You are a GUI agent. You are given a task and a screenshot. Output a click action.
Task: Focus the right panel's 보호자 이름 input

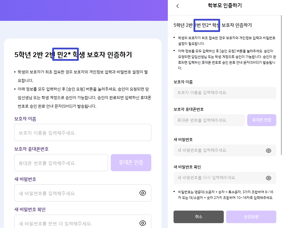[225, 93]
